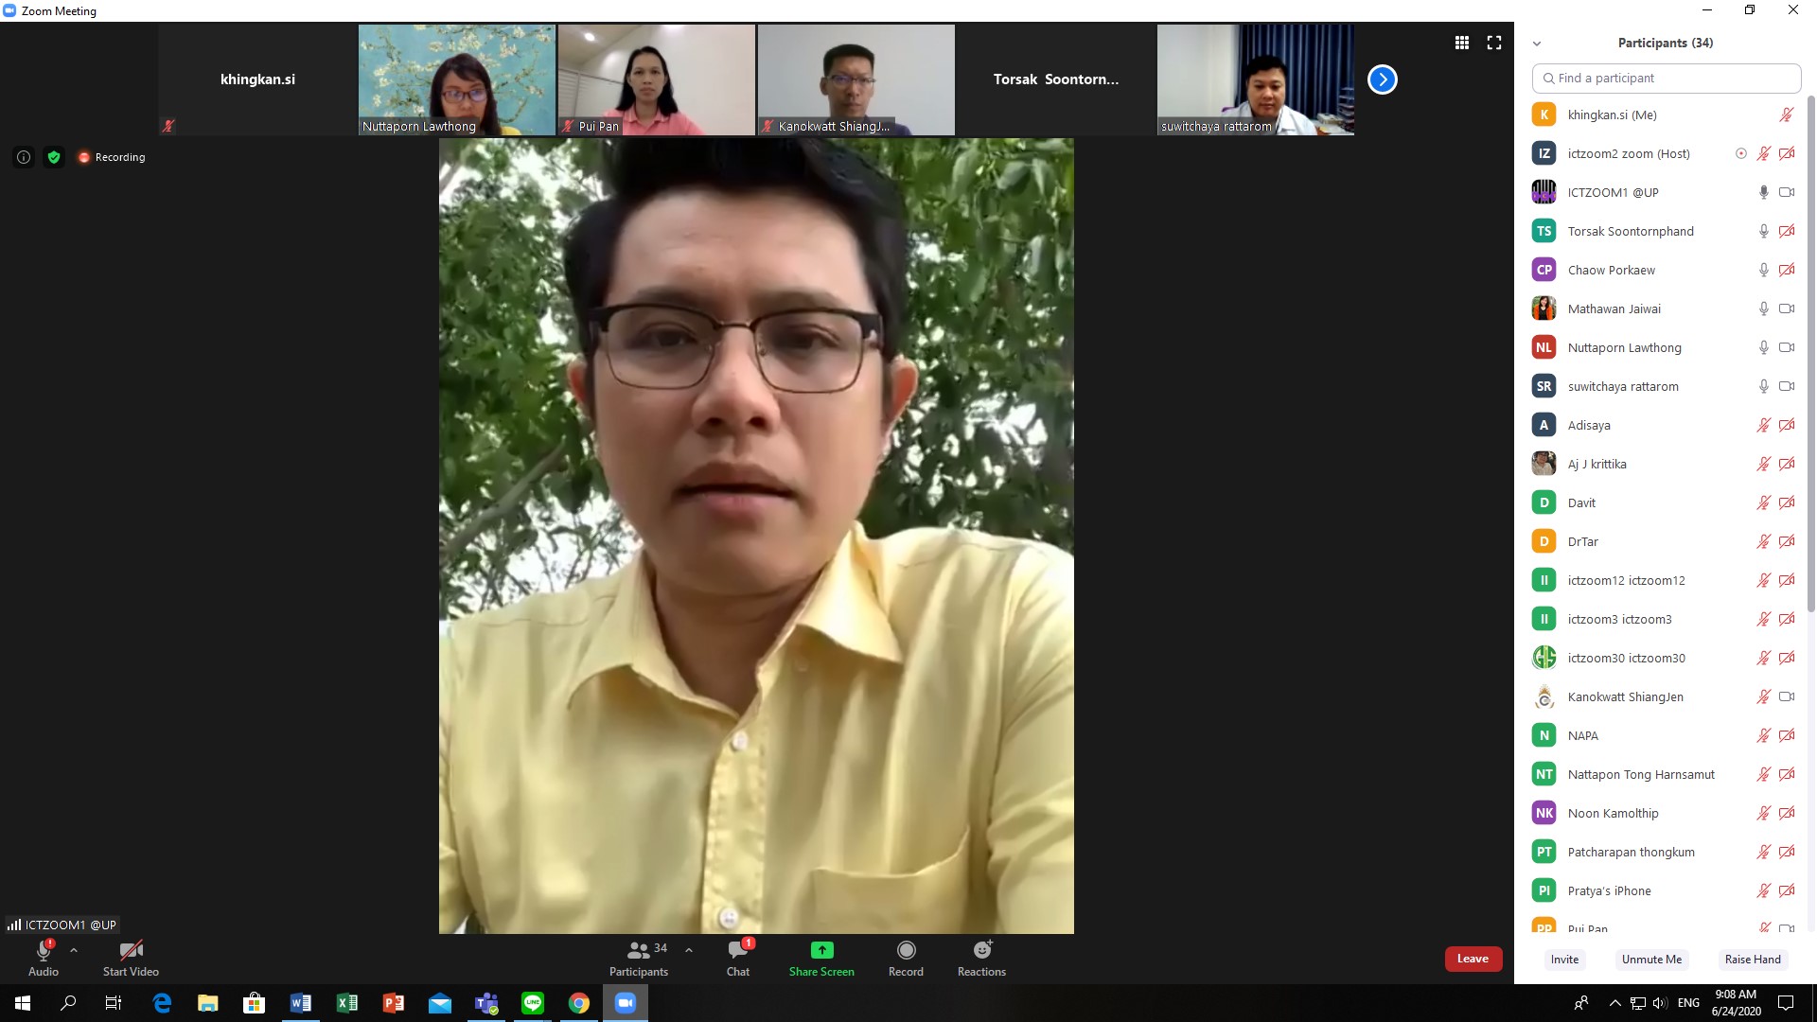Open the Chat panel
The height and width of the screenshot is (1022, 1817).
pos(738,958)
